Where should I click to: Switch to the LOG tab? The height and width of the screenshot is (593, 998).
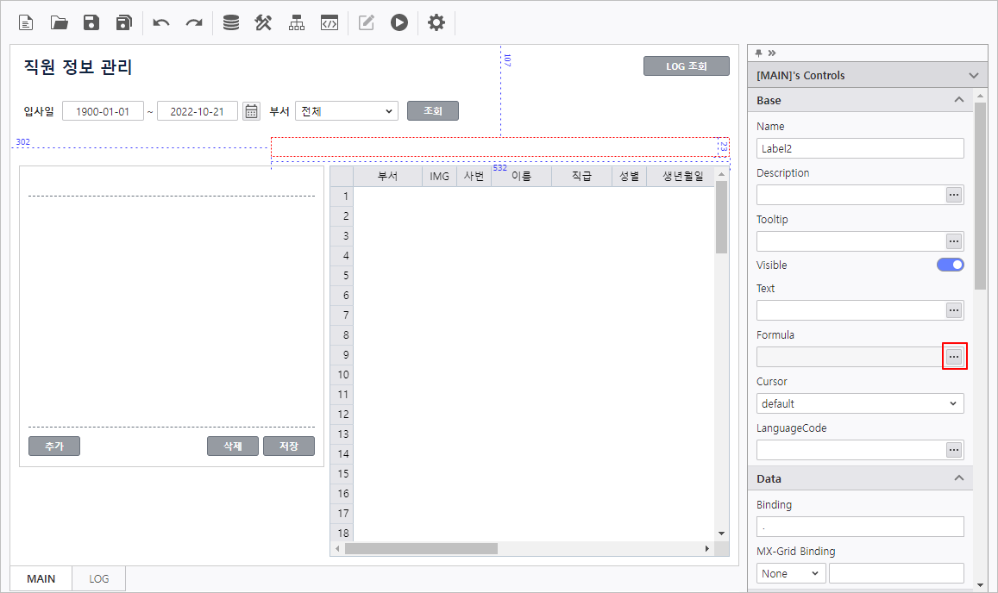[99, 578]
